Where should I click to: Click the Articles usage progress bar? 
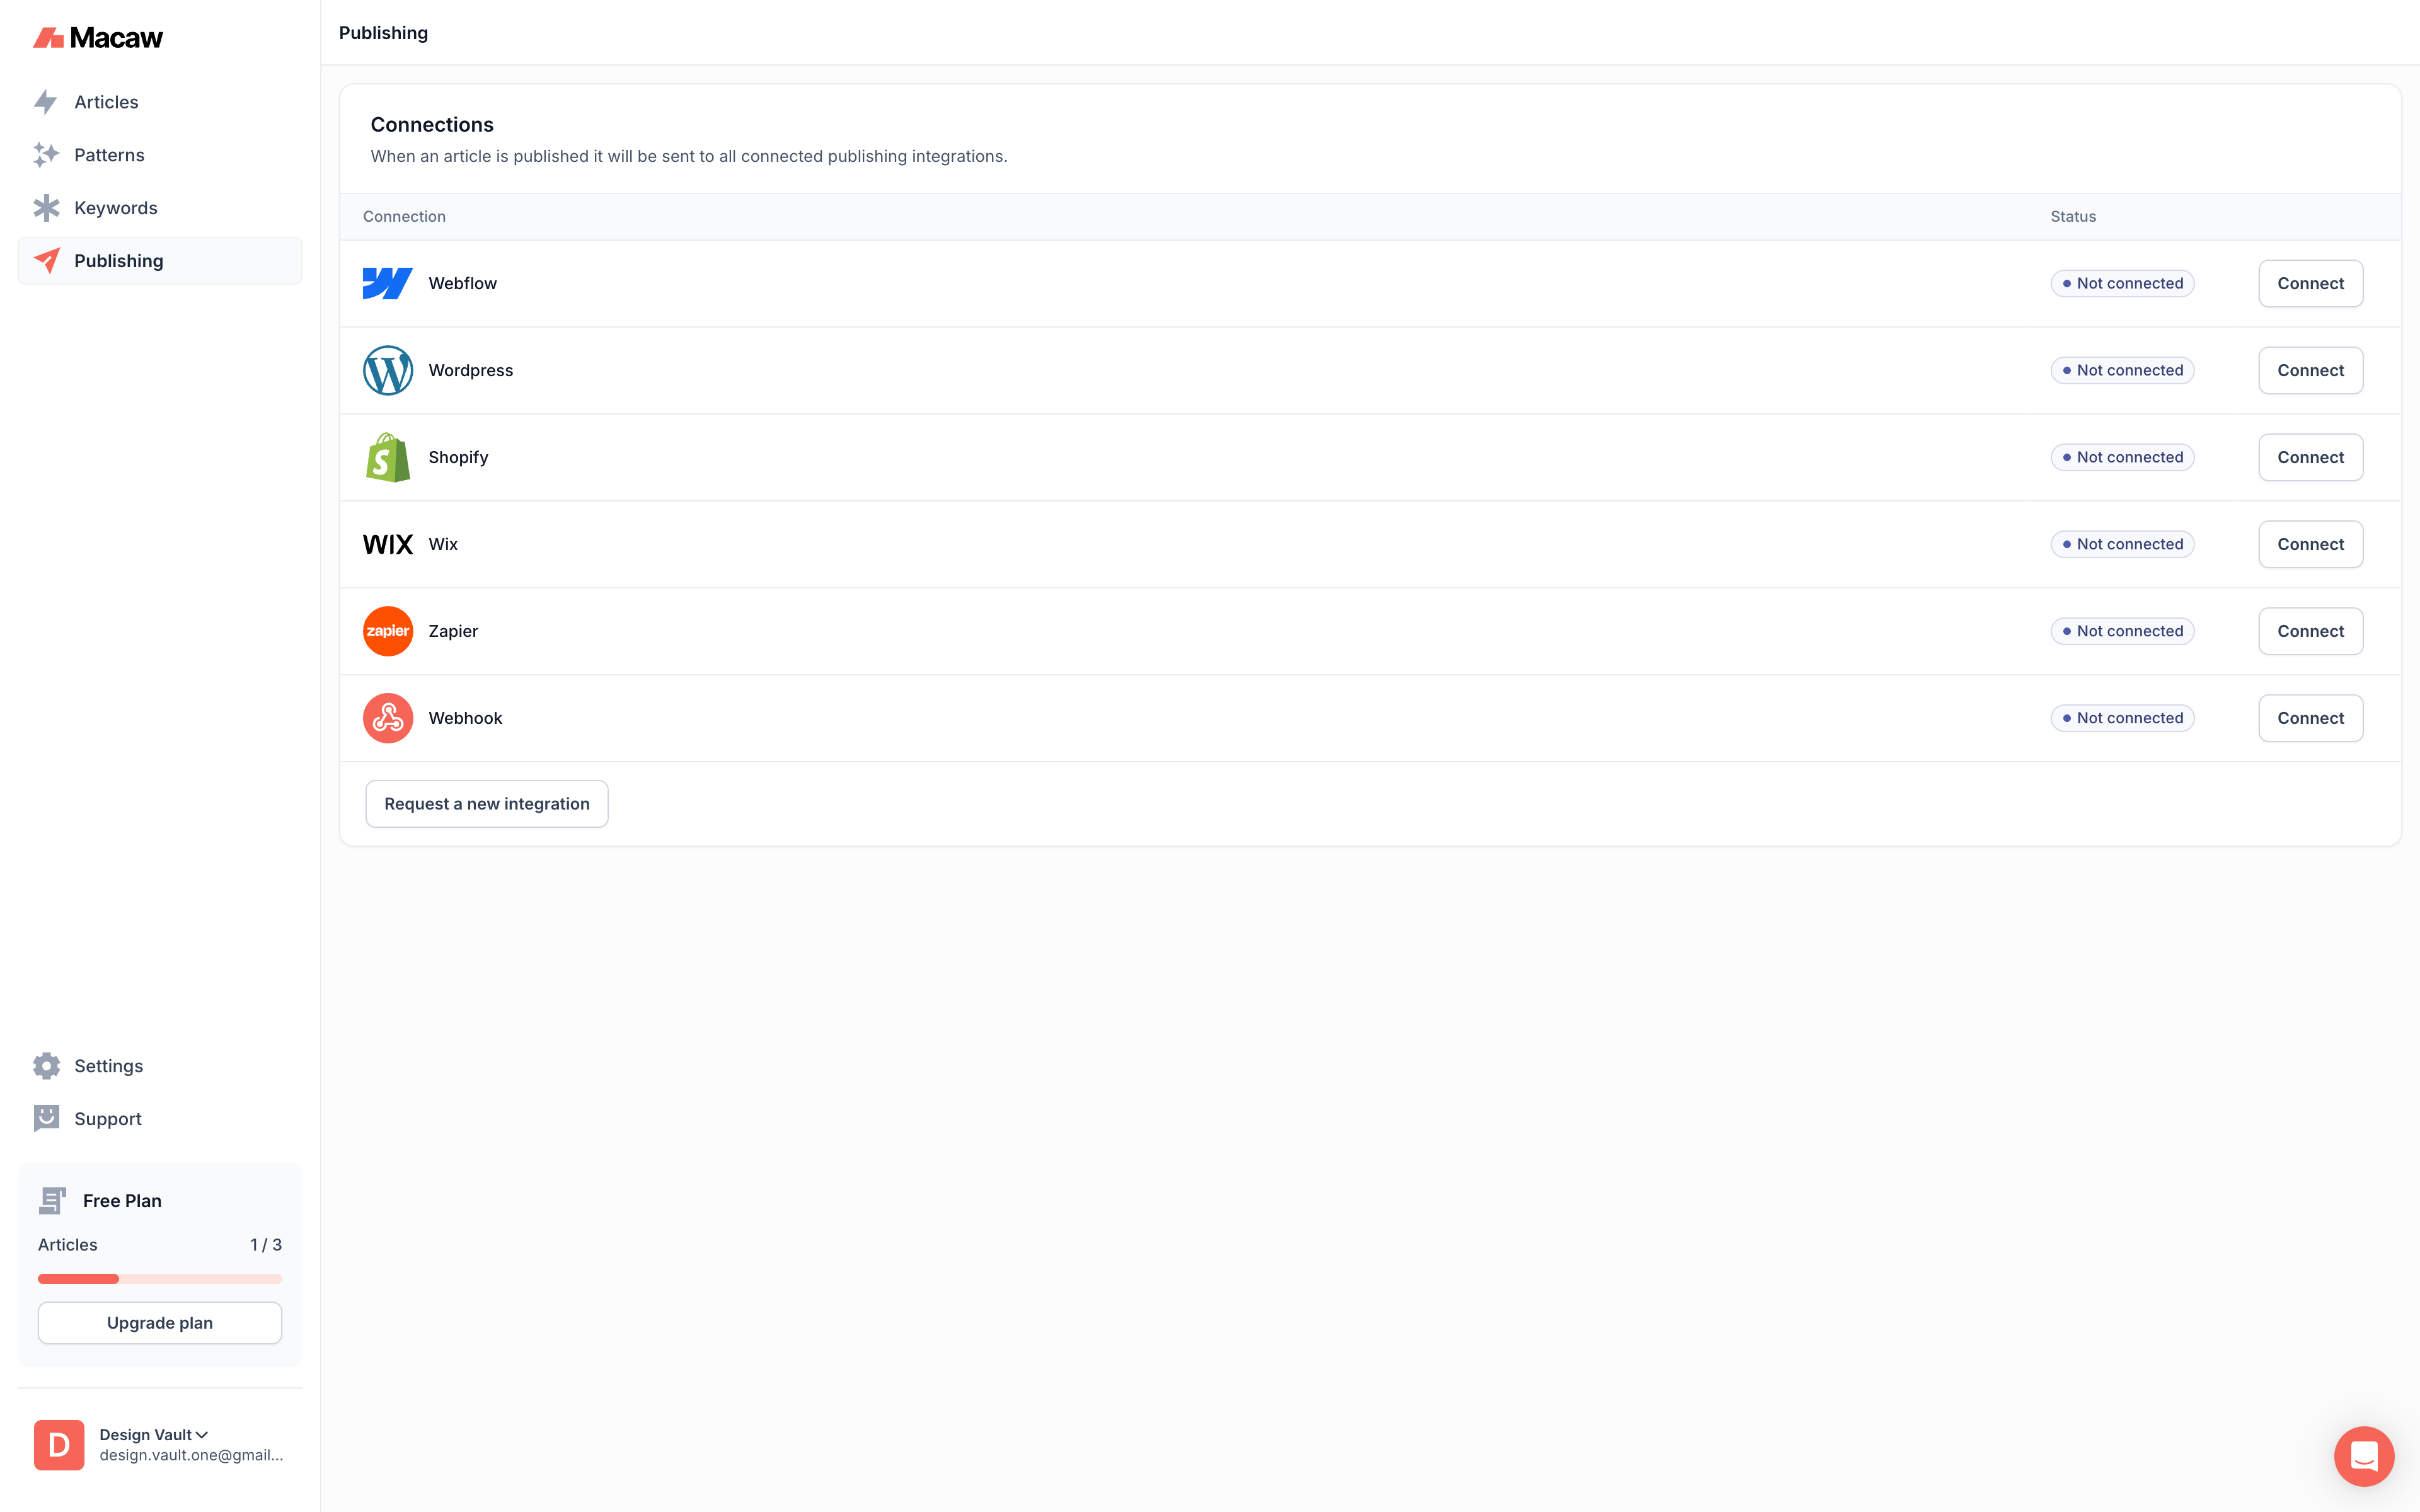(x=160, y=1278)
